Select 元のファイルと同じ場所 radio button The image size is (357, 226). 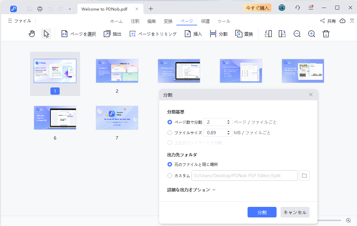tap(170, 164)
